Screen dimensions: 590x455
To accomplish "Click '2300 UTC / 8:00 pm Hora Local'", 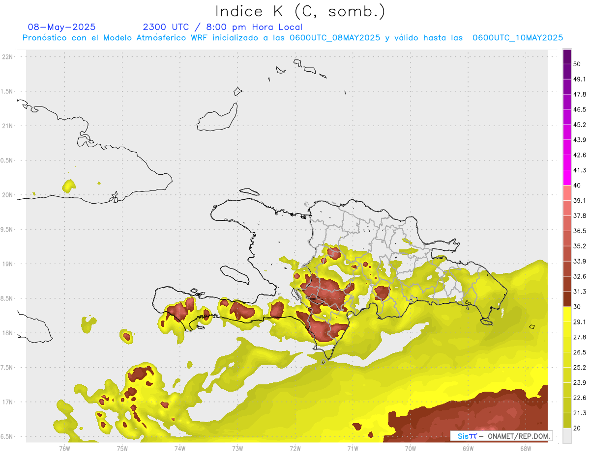I will tap(222, 27).
